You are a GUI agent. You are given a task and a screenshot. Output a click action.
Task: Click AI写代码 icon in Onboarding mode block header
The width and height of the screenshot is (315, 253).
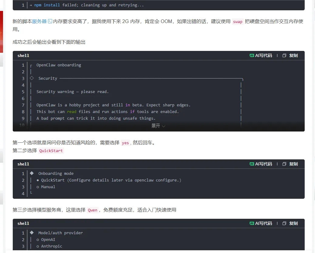click(x=252, y=164)
